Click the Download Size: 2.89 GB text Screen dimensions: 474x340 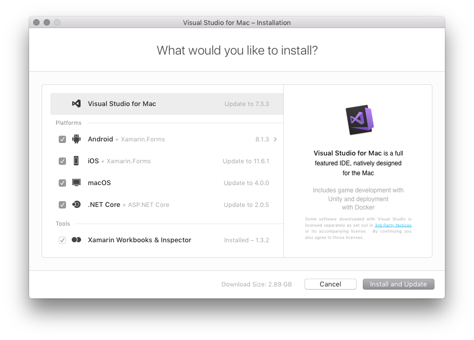(257, 284)
